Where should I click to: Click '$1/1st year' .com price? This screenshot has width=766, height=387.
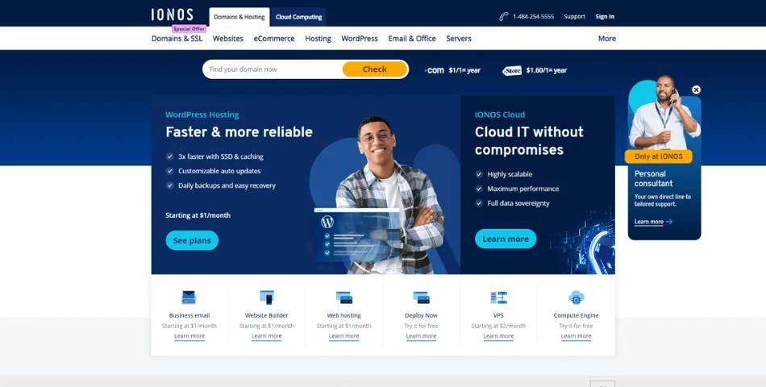pos(464,70)
